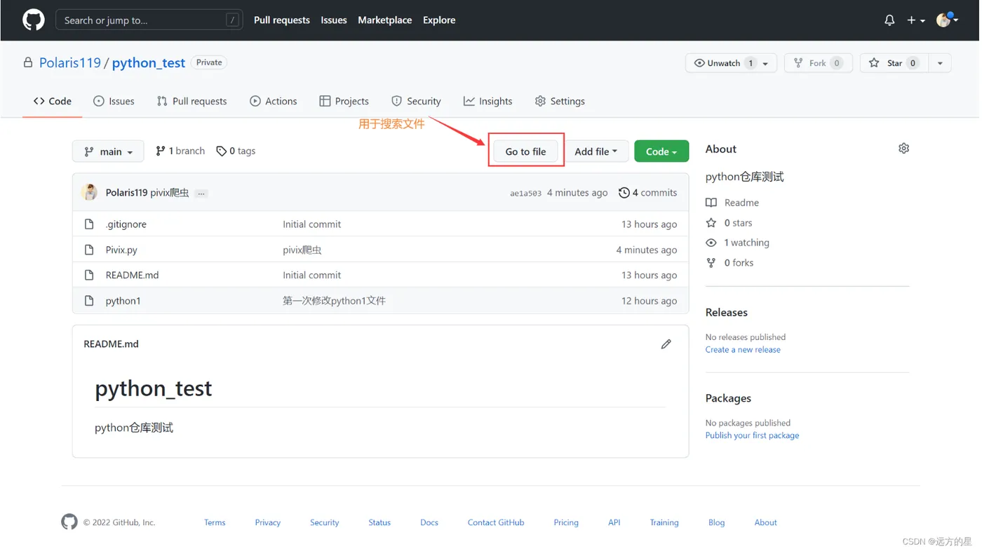Viewport: 982px width, 549px height.
Task: Open the Packages heading link
Action: (729, 398)
